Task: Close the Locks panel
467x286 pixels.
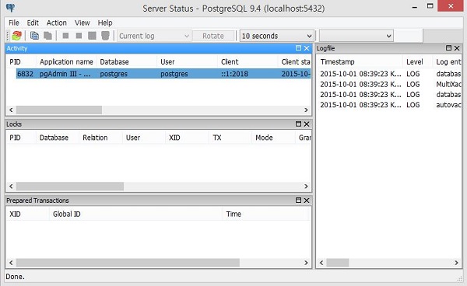Action: click(x=307, y=124)
